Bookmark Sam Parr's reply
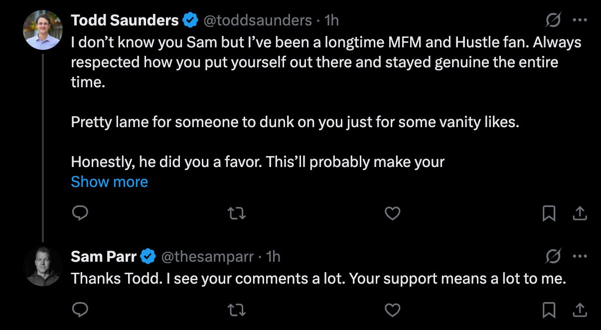This screenshot has width=601, height=330. pos(549,310)
